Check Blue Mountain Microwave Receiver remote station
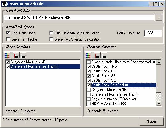The width and height of the screenshot is (166, 128). coord(89,62)
